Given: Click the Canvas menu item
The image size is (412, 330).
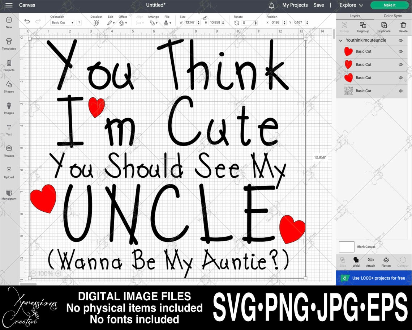Looking at the screenshot, I should tap(27, 5).
